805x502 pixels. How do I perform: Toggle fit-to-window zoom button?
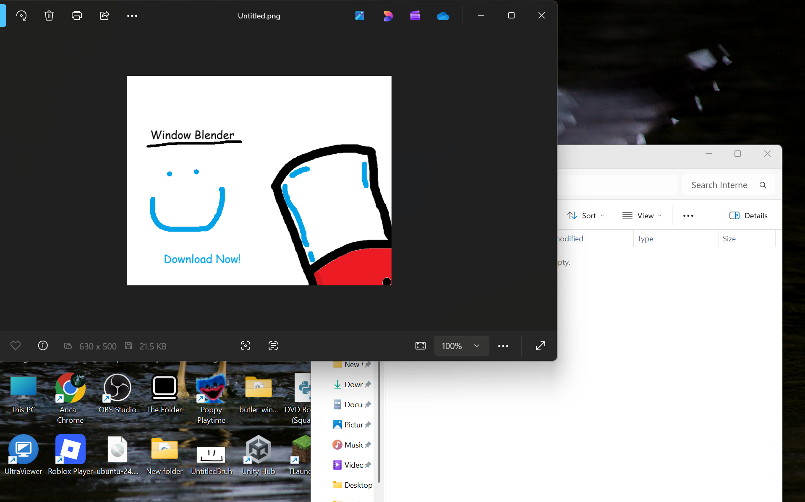tap(420, 346)
